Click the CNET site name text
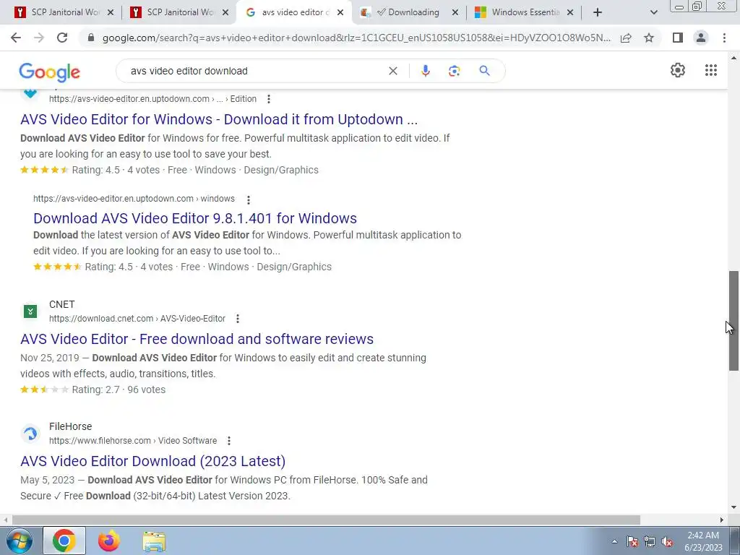Screen dimensions: 740x555 pyautogui.click(x=62, y=304)
